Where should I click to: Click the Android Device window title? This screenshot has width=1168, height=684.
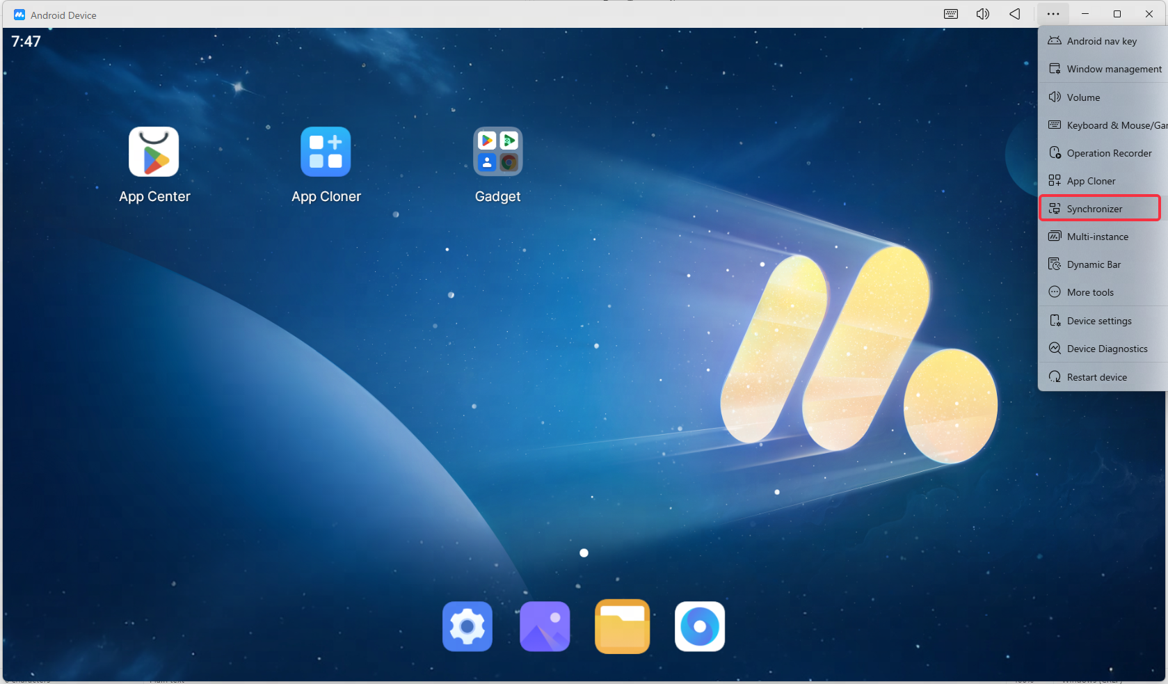pos(63,15)
